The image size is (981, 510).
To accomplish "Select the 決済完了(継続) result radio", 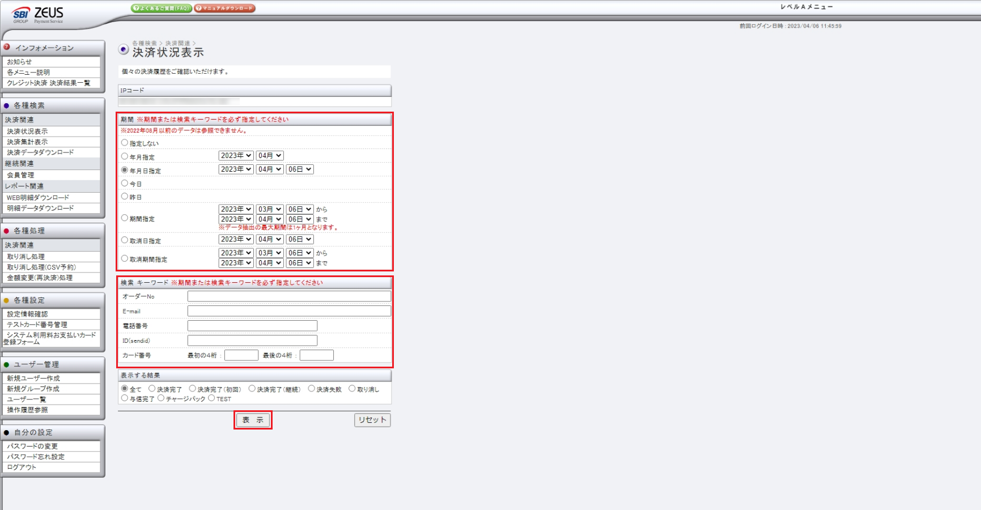I will click(252, 389).
